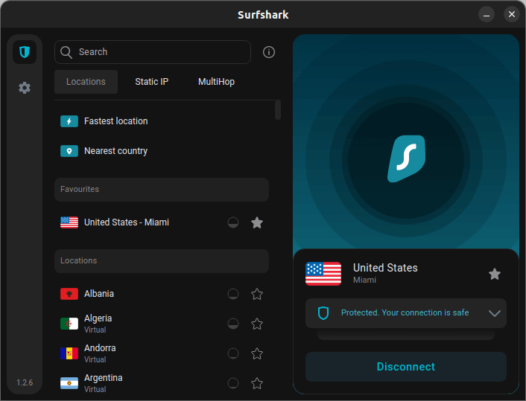526x401 pixels.
Task: Click the search magnifier icon
Action: [x=66, y=52]
